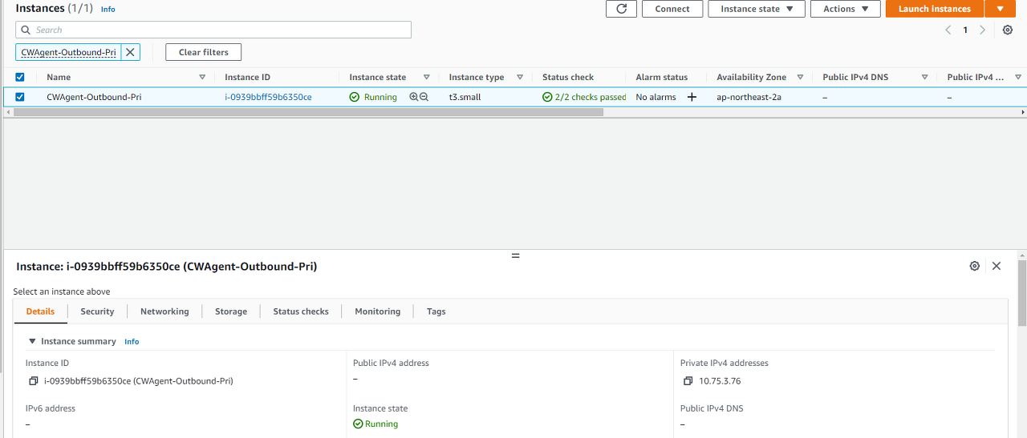Collapse the Instance summary section
Viewport: 1027px width, 438px height.
click(32, 341)
